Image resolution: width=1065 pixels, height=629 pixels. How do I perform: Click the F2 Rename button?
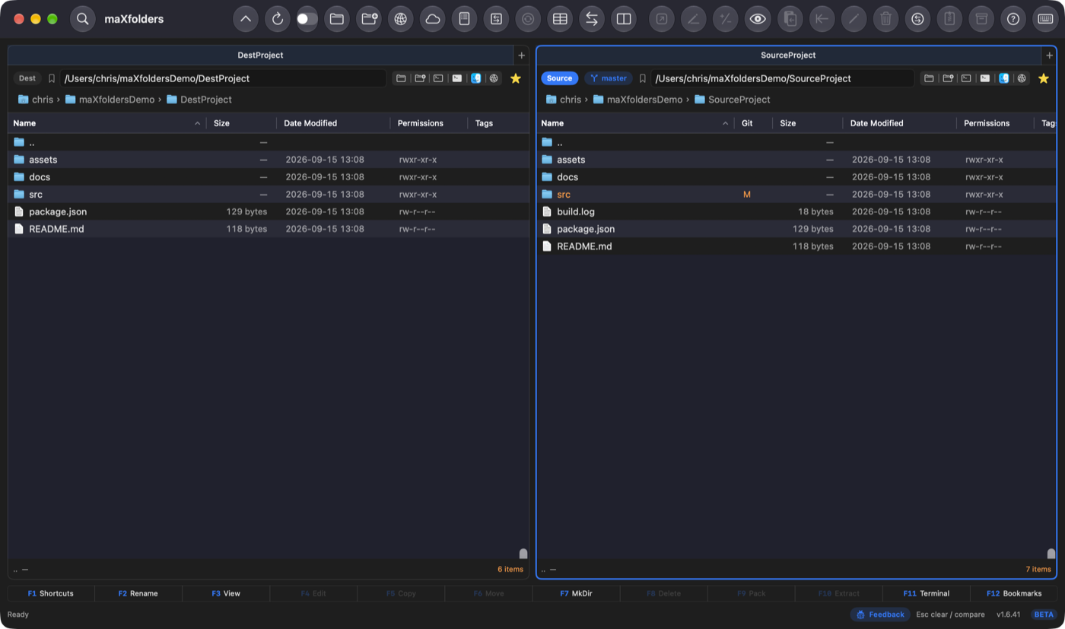[x=138, y=593]
